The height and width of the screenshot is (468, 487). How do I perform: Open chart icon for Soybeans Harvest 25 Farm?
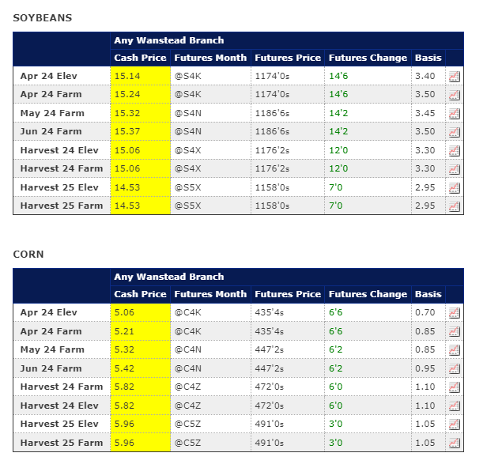pyautogui.click(x=455, y=206)
